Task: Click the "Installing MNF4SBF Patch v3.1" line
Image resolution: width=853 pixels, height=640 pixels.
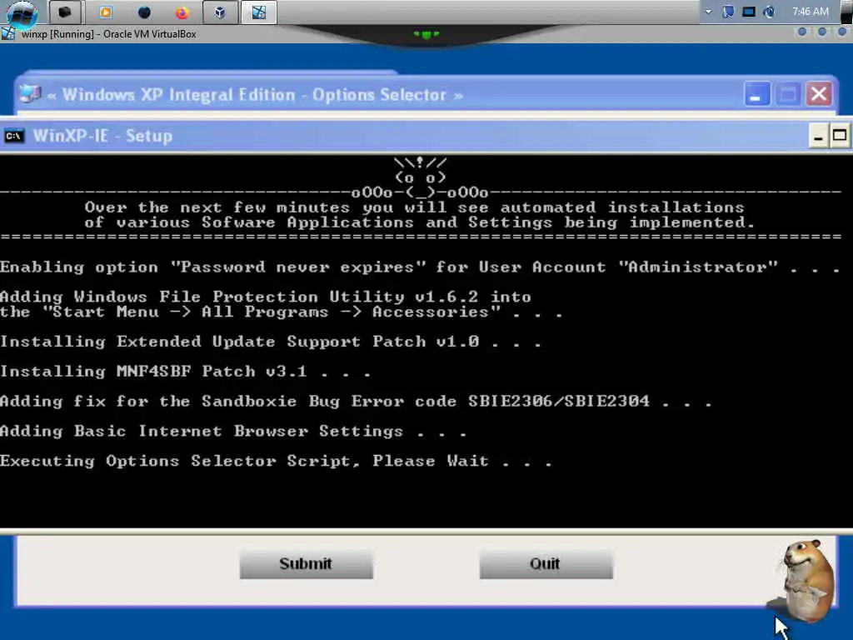Action: click(185, 372)
